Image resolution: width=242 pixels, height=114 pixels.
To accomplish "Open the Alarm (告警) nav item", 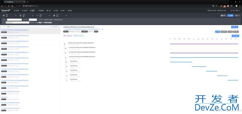I will click(x=56, y=11).
